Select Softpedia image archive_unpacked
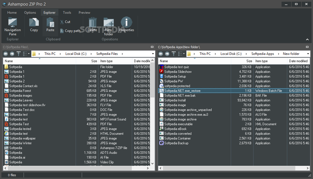 pyautogui.click(x=234, y=110)
